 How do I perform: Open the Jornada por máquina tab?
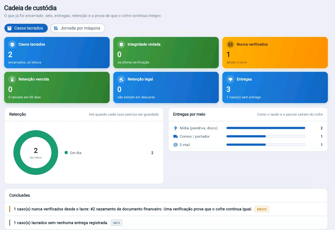coord(78,28)
